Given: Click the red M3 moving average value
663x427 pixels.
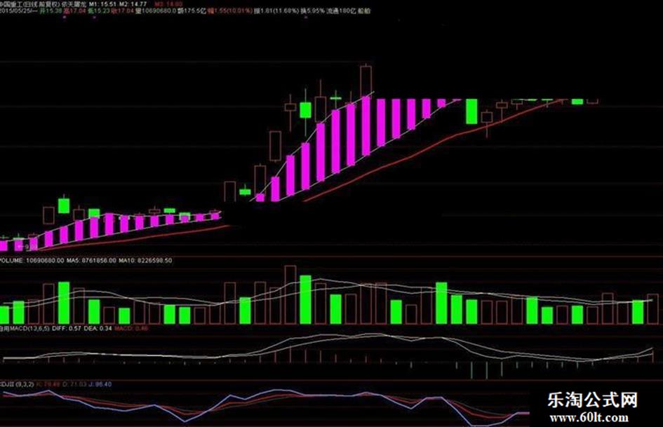Looking at the screenshot, I should 168,4.
